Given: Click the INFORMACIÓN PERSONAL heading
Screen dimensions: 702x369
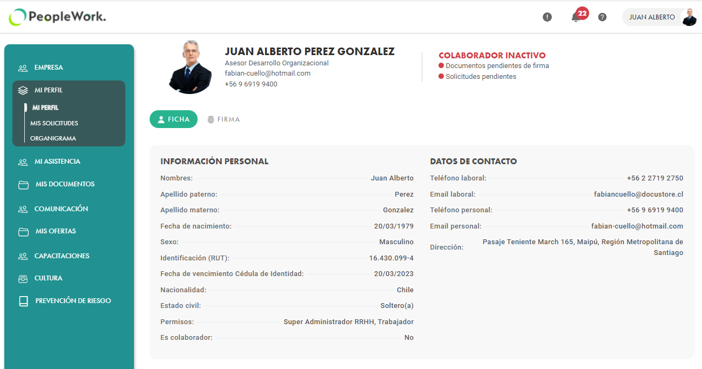Looking at the screenshot, I should (x=214, y=162).
